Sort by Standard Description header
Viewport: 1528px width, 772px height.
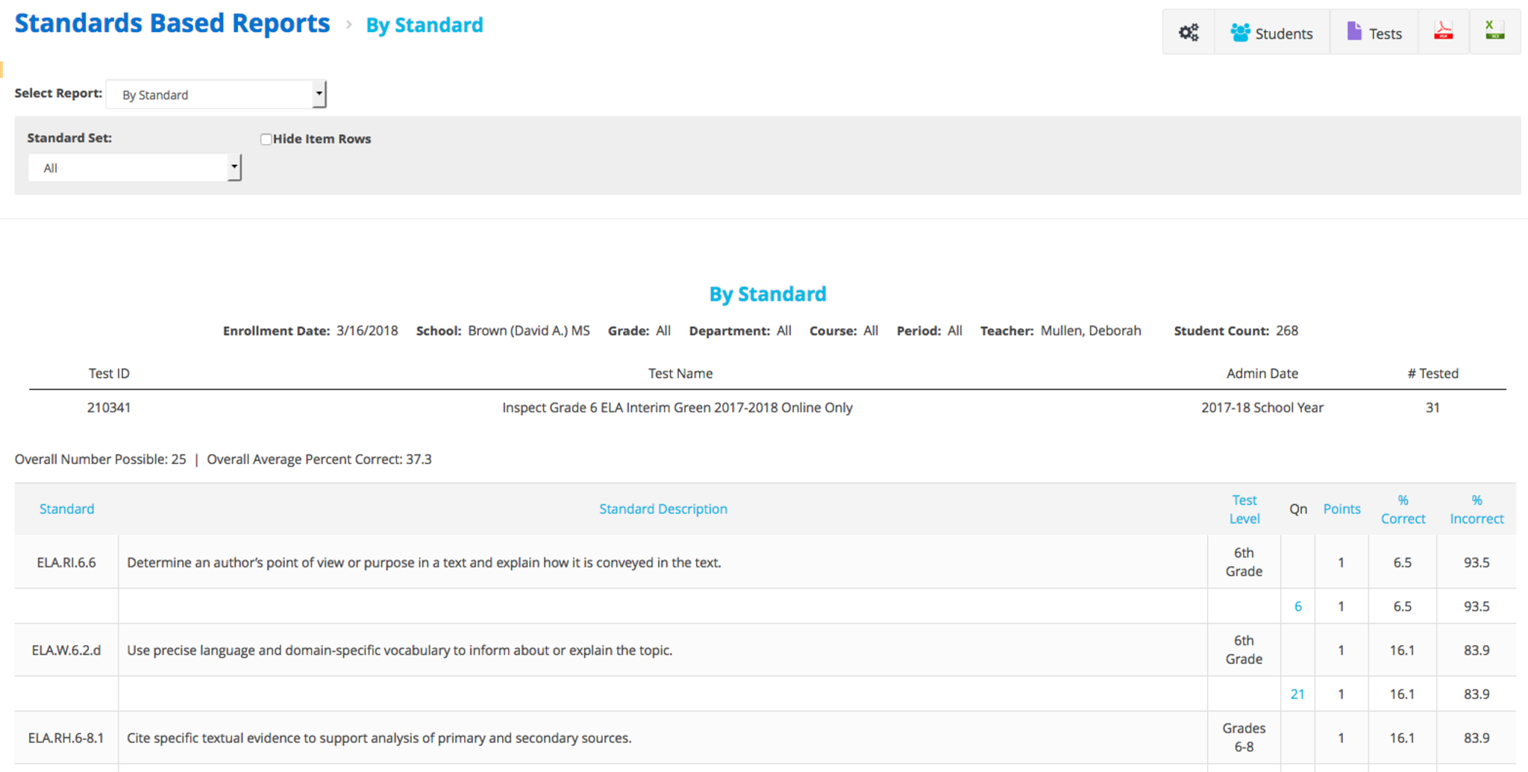point(663,509)
